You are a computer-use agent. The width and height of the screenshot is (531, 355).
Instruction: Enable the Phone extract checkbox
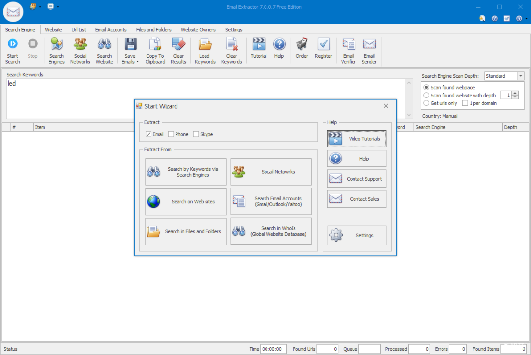171,134
